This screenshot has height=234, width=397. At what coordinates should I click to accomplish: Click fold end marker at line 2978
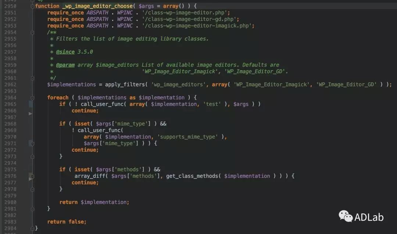tap(32, 189)
